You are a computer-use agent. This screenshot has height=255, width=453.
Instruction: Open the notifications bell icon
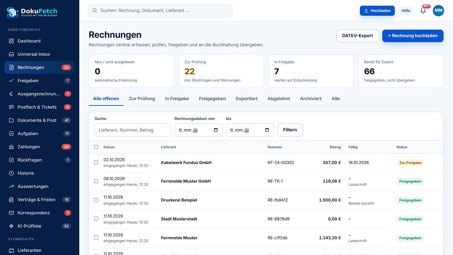pyautogui.click(x=423, y=11)
